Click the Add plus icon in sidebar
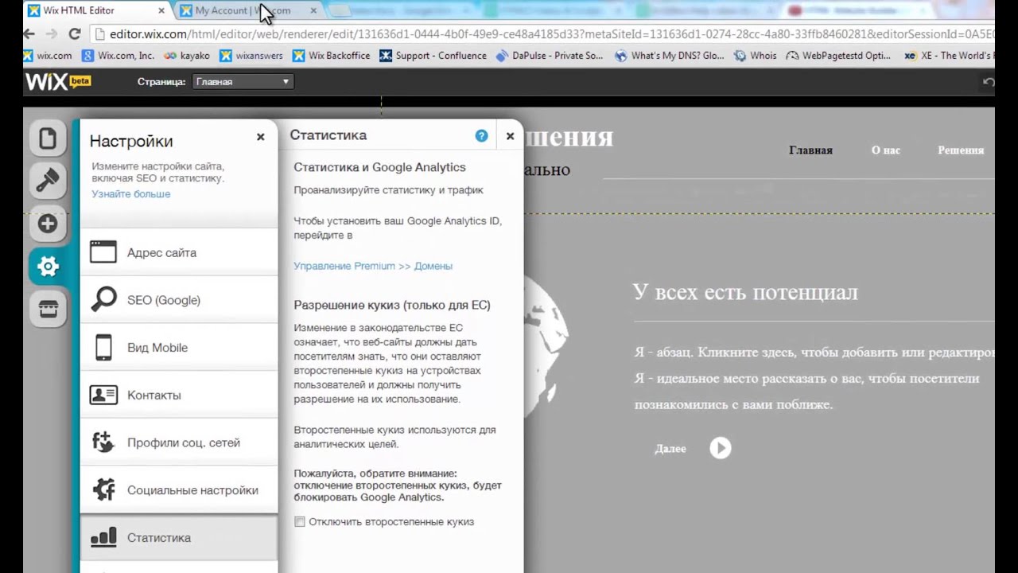The image size is (1018, 573). pos(48,224)
